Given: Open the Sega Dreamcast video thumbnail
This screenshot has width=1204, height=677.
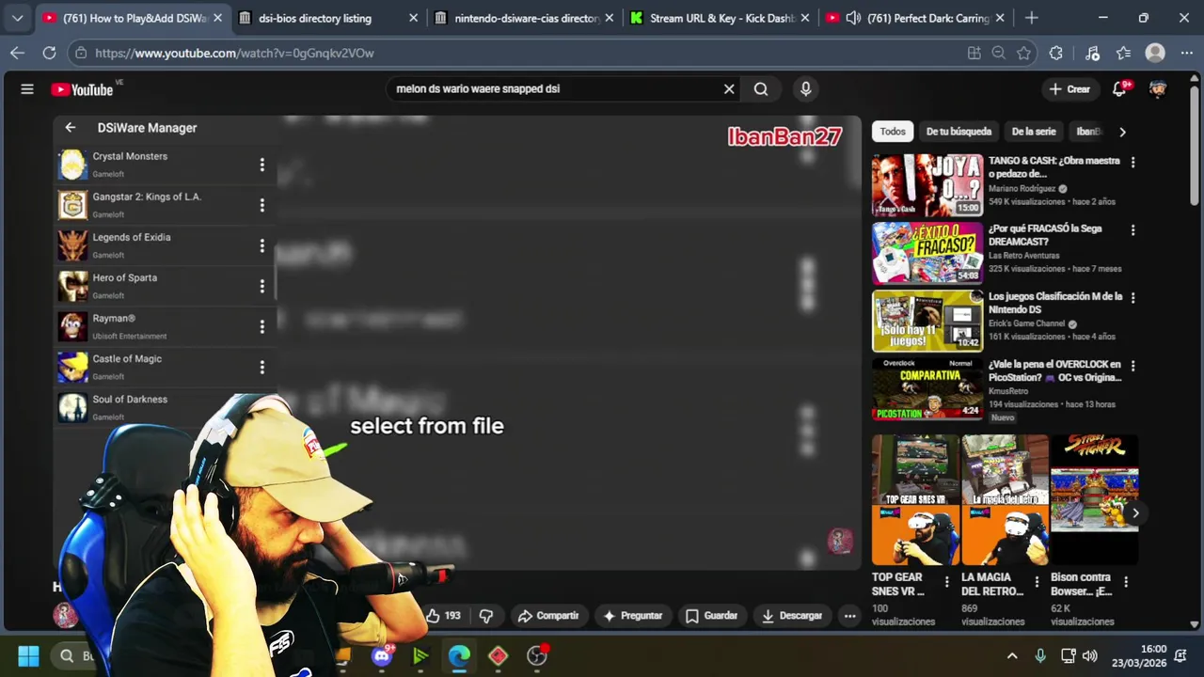Looking at the screenshot, I should [x=927, y=253].
